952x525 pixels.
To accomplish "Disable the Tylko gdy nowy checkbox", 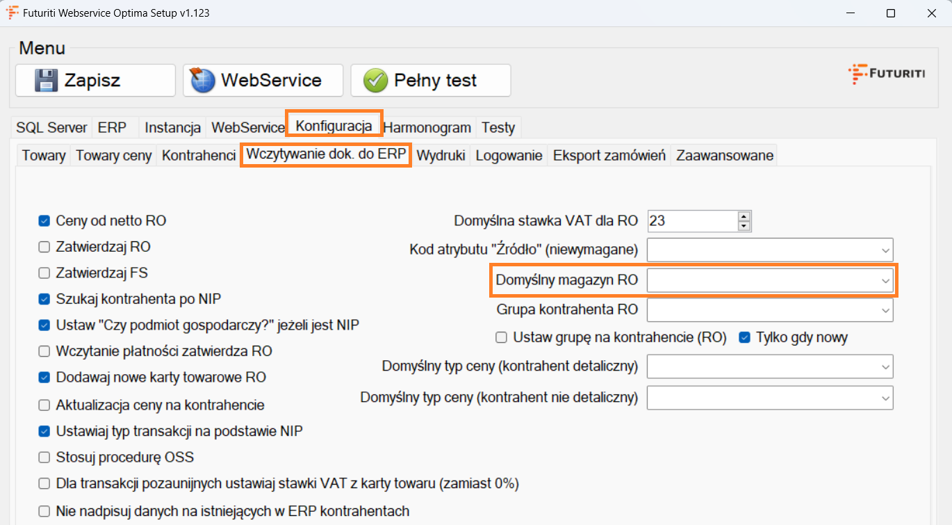I will 744,338.
